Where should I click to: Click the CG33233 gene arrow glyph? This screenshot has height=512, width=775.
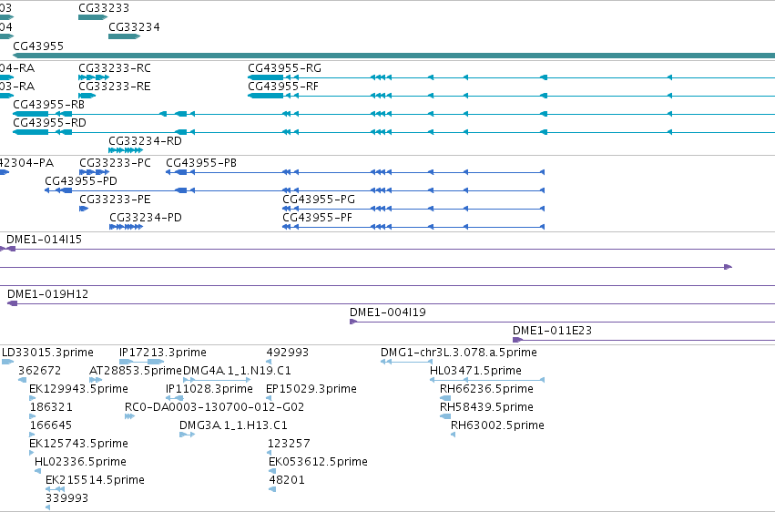[93, 17]
